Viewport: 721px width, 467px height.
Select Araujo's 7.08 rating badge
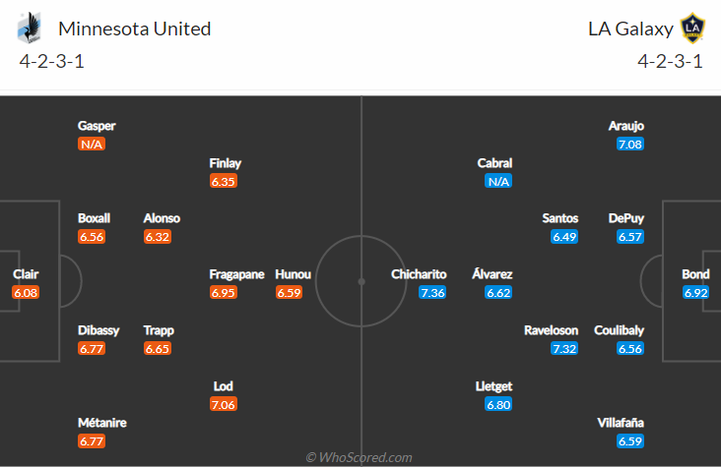630,145
